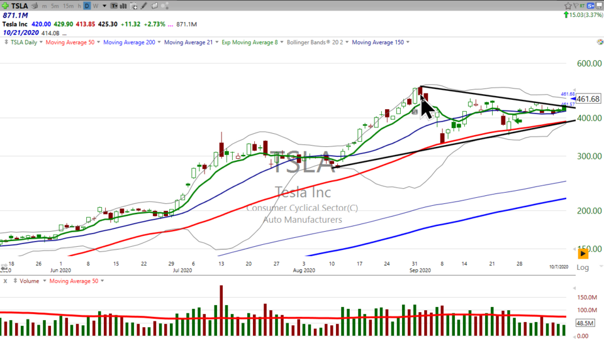The image size is (604, 339).
Task: Open the Moving Average 200 dropdown
Action: (x=159, y=42)
